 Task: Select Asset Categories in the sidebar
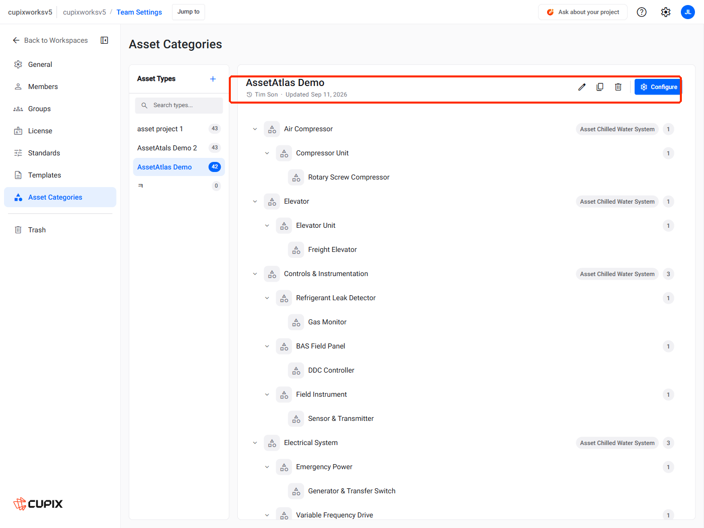(60, 197)
